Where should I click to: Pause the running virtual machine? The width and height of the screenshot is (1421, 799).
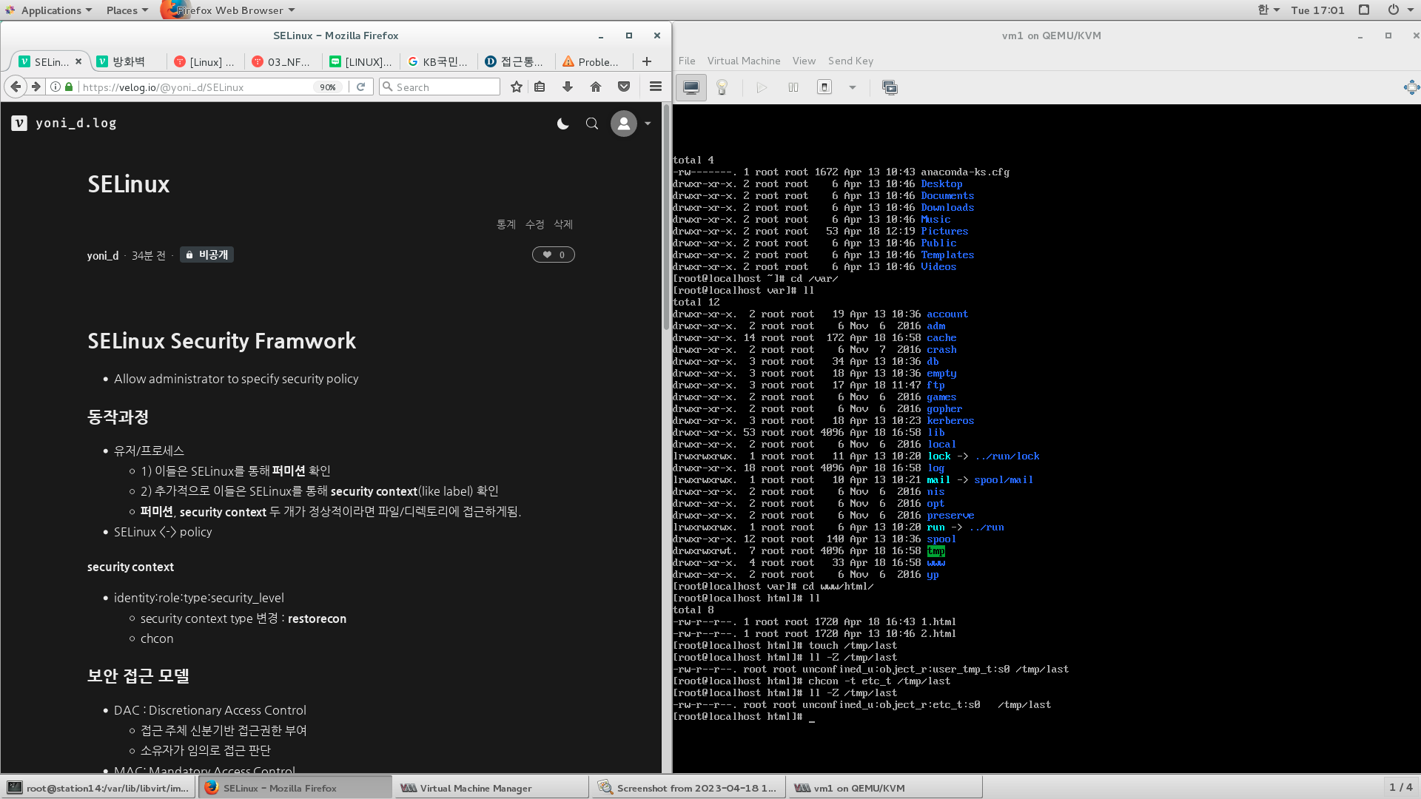[x=793, y=87]
